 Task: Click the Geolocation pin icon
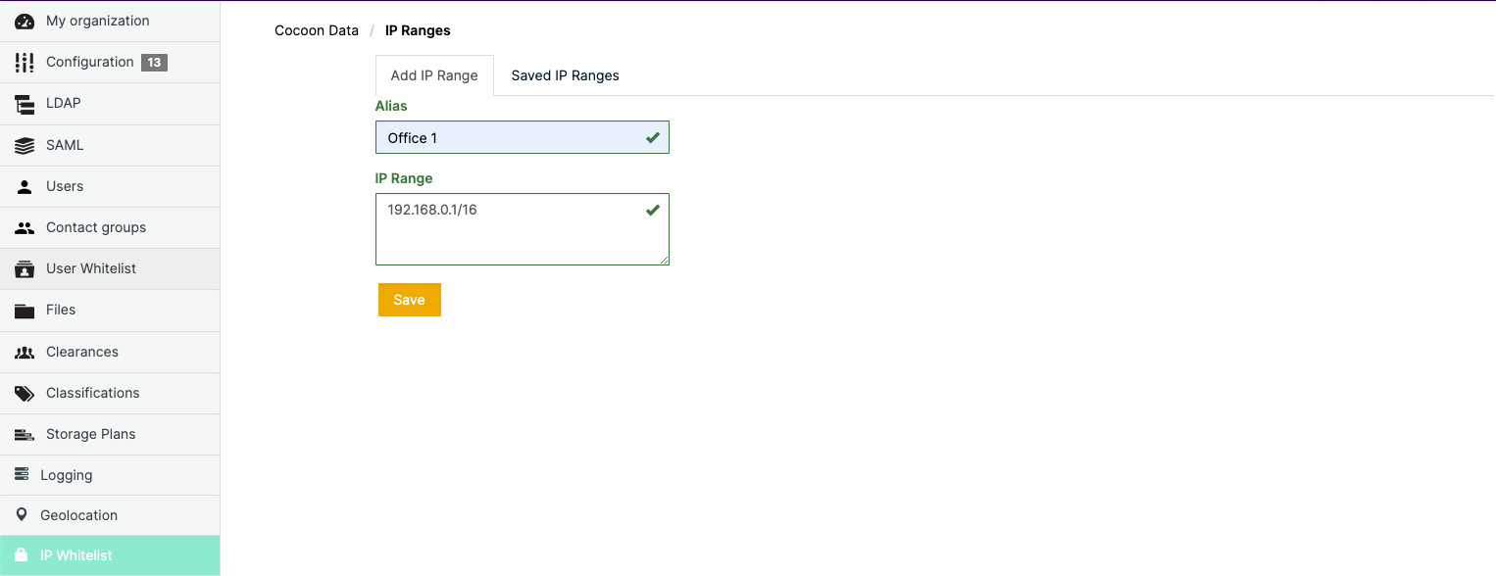coord(22,514)
